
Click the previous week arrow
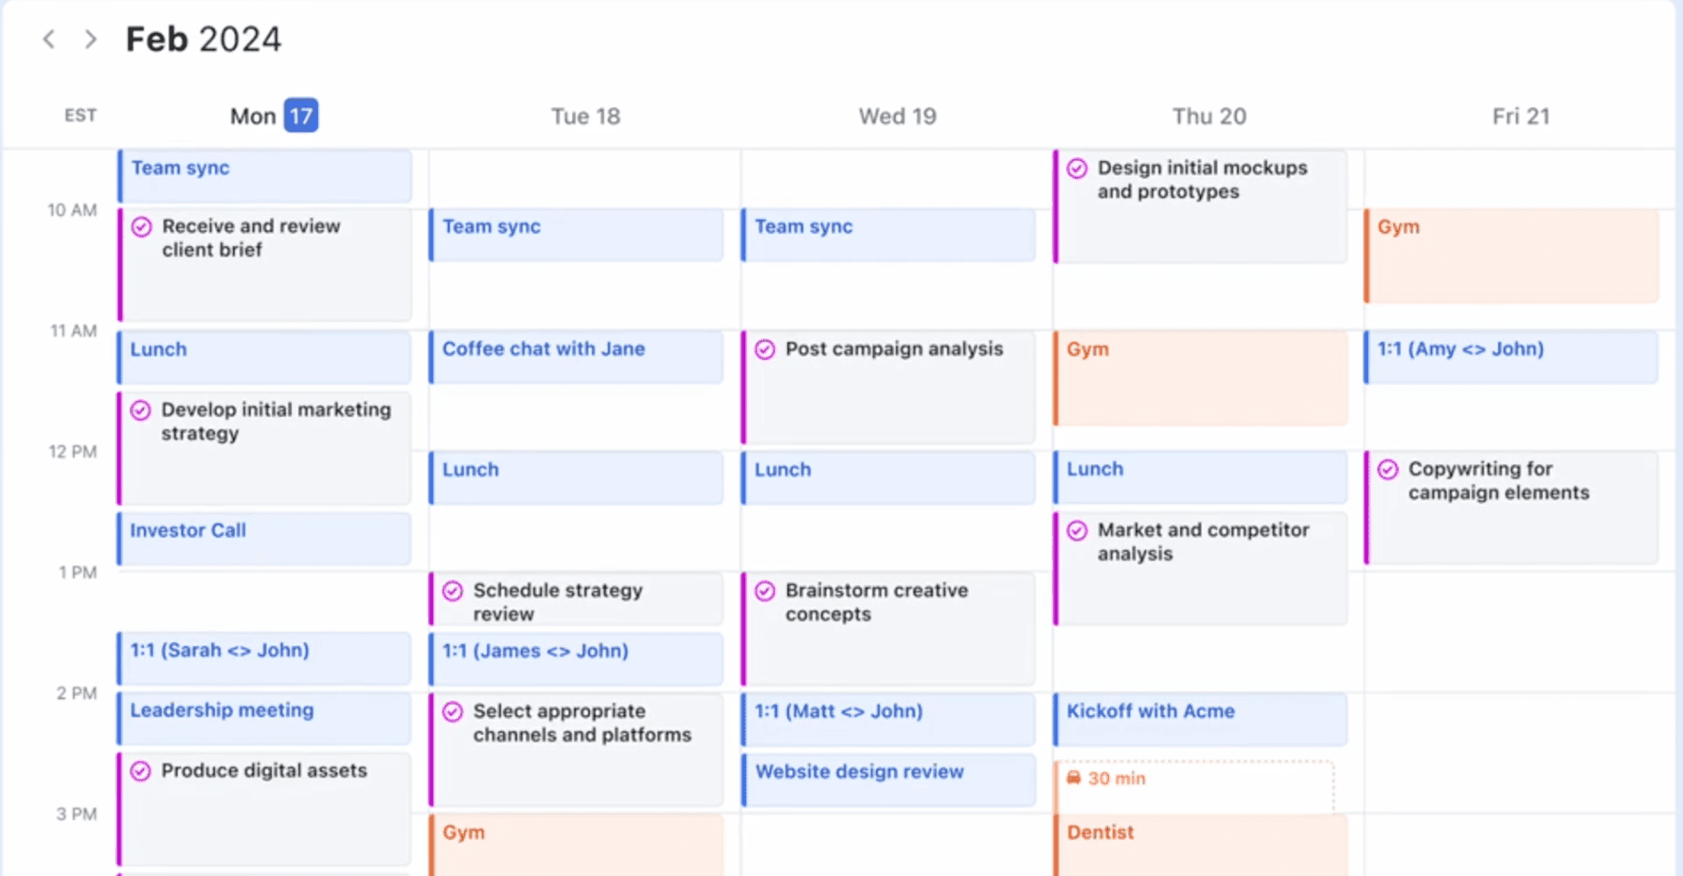point(48,39)
